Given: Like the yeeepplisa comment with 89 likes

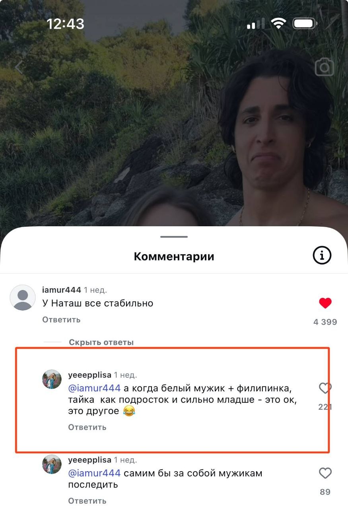Looking at the screenshot, I should click(325, 473).
